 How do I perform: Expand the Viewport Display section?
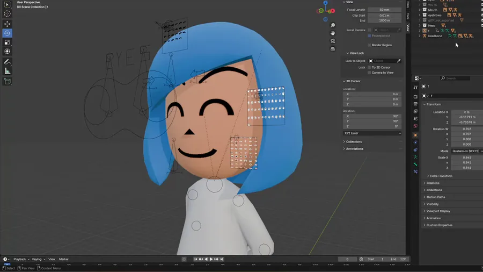point(437,211)
